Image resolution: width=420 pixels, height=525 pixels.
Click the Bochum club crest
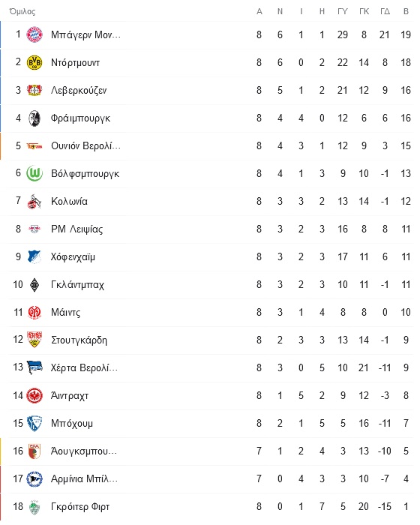pos(34,423)
